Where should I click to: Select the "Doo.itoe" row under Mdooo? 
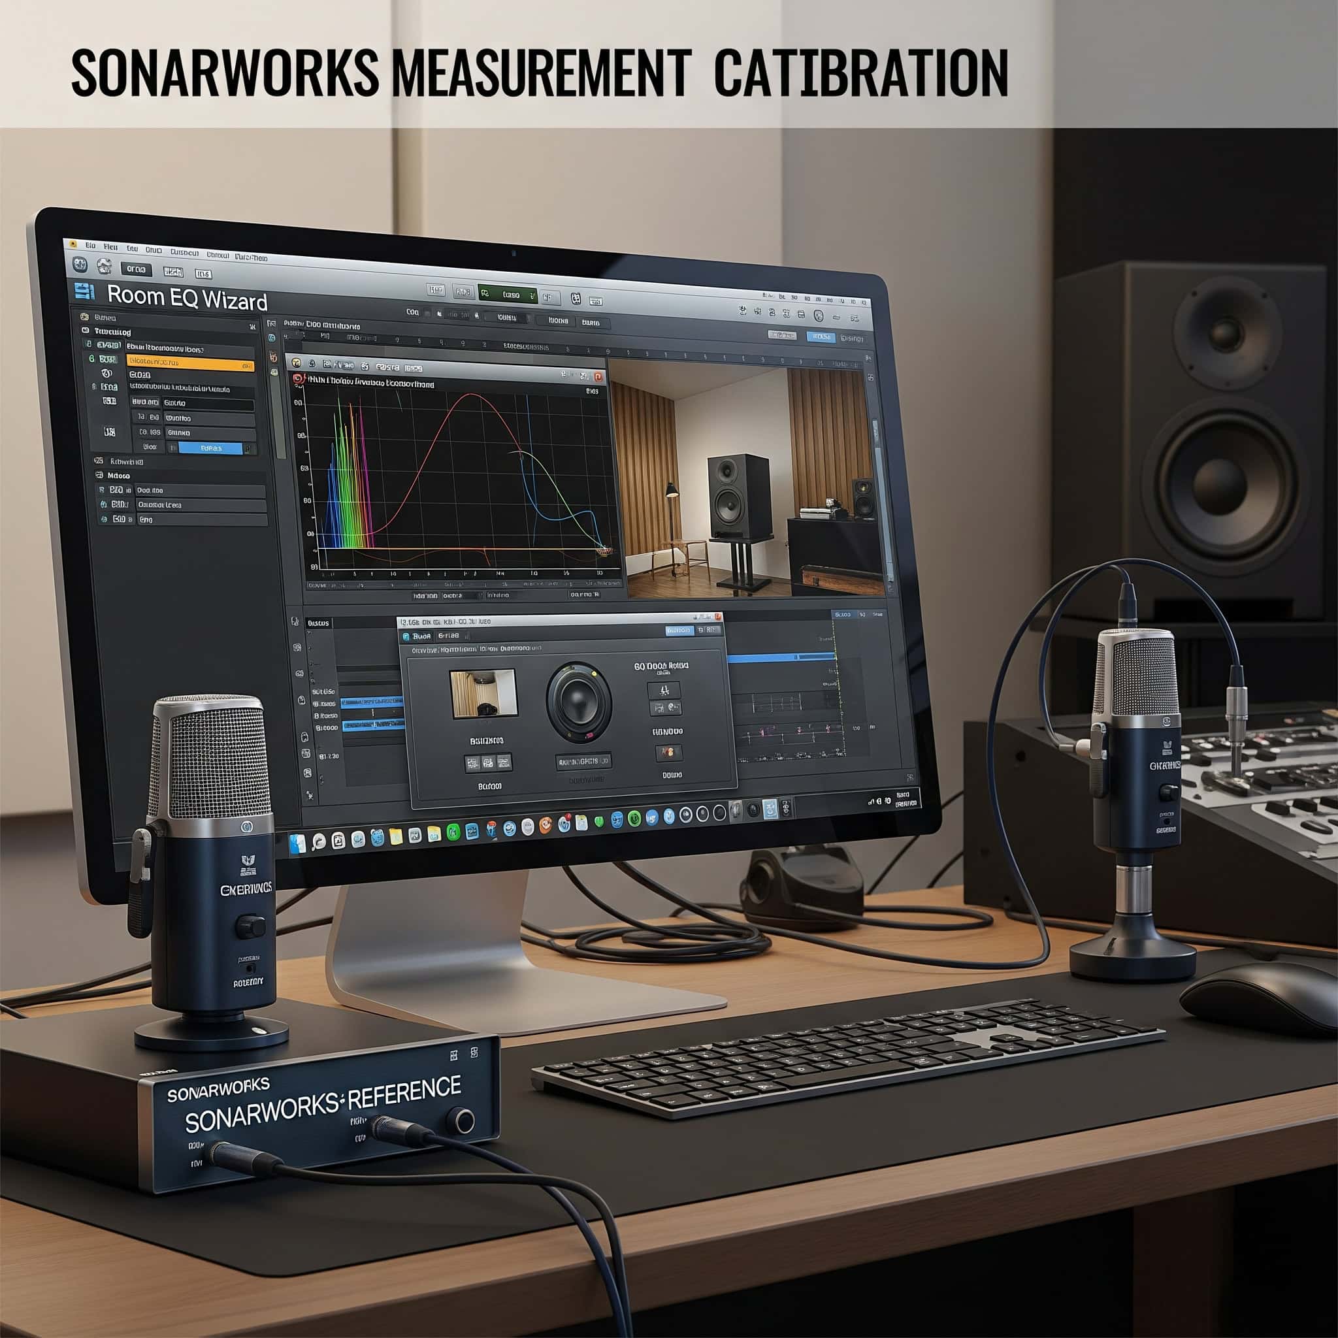(200, 491)
